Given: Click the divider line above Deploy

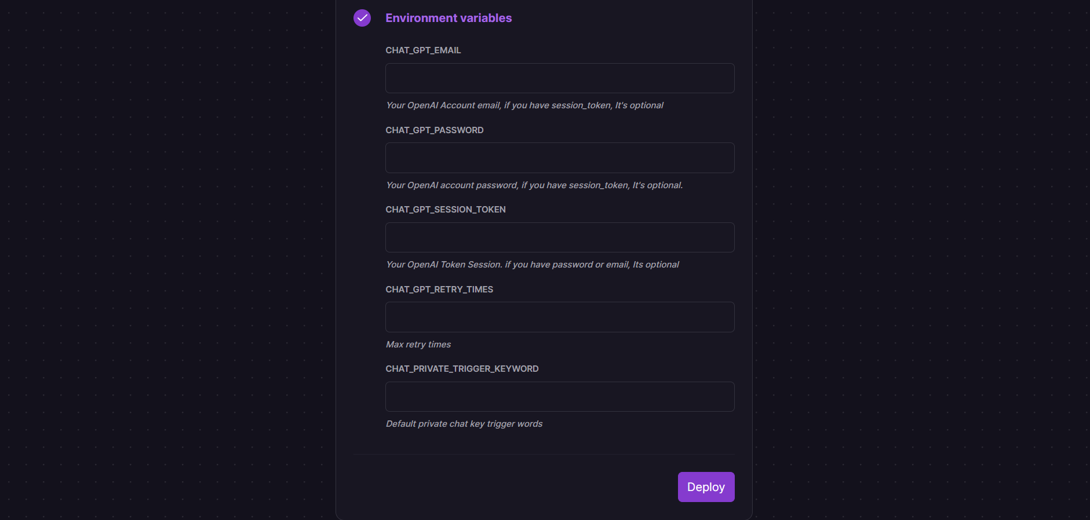Looking at the screenshot, I should (544, 455).
